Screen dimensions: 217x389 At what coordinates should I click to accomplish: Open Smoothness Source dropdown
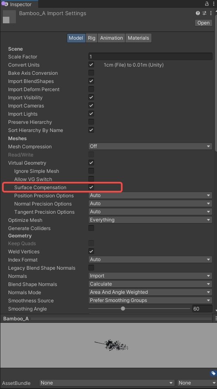(x=150, y=300)
